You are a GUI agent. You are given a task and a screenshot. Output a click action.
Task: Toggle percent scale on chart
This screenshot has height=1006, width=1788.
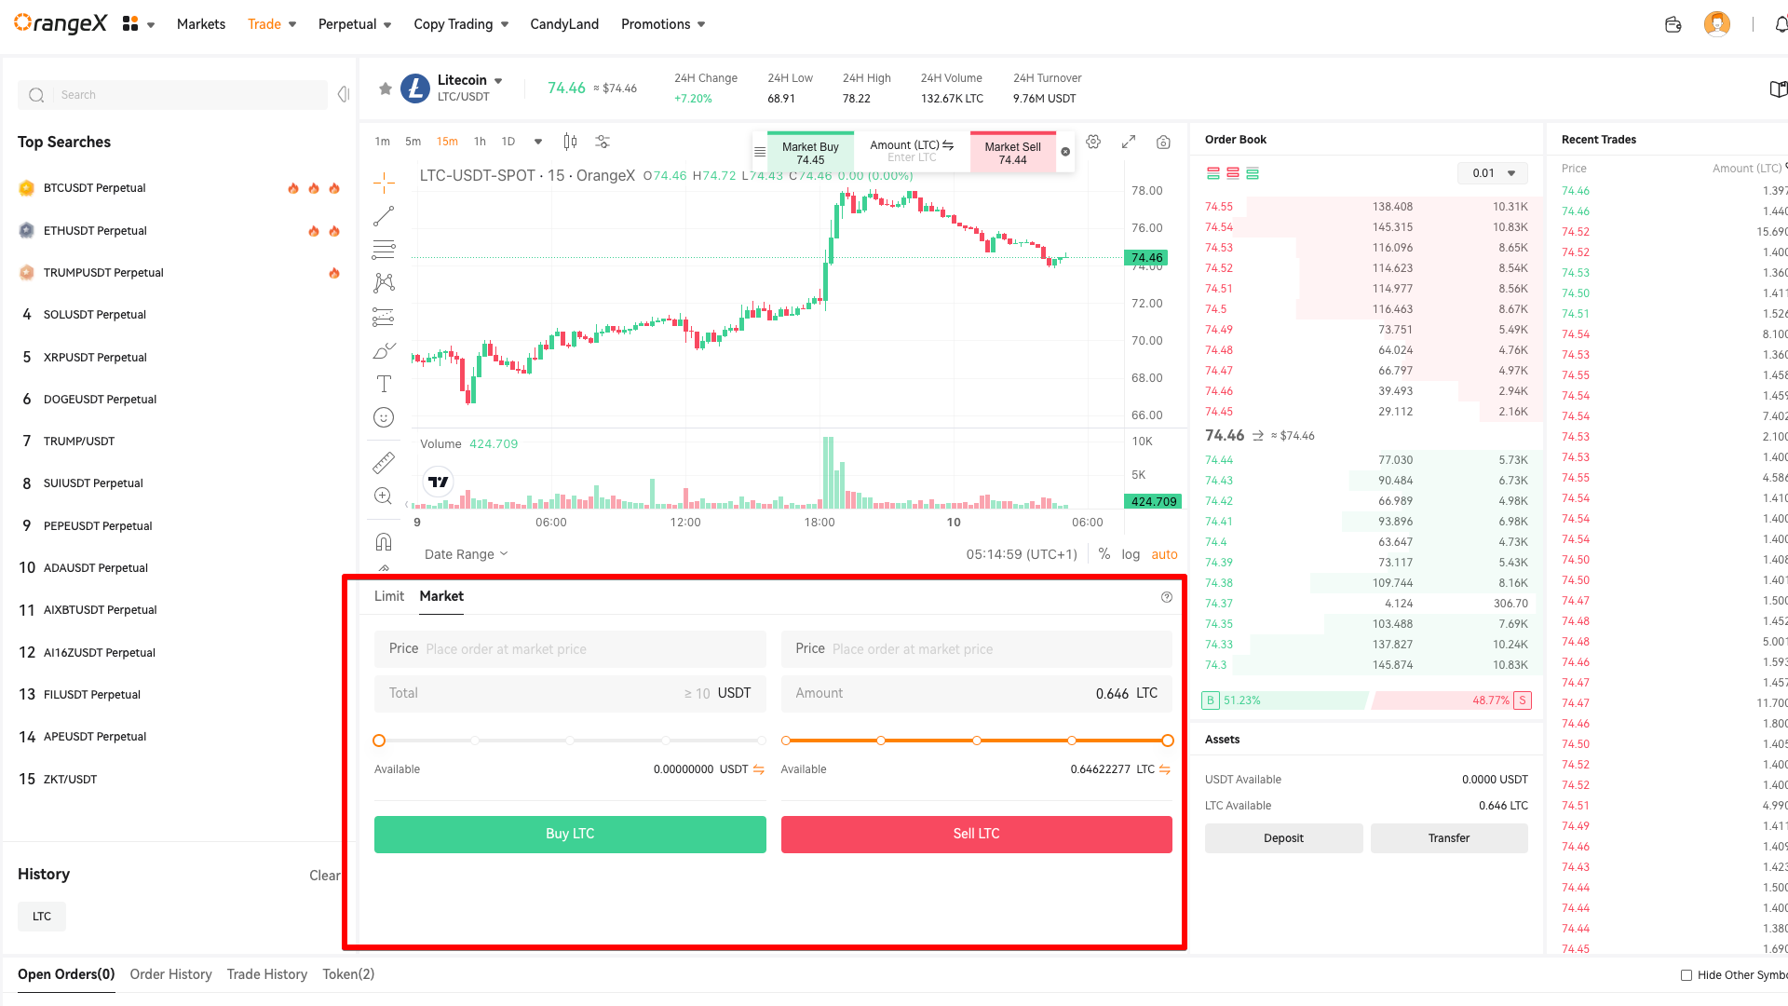[x=1104, y=554]
